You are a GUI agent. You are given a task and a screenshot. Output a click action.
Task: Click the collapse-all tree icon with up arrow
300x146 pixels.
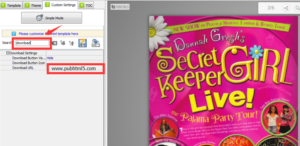72,43
